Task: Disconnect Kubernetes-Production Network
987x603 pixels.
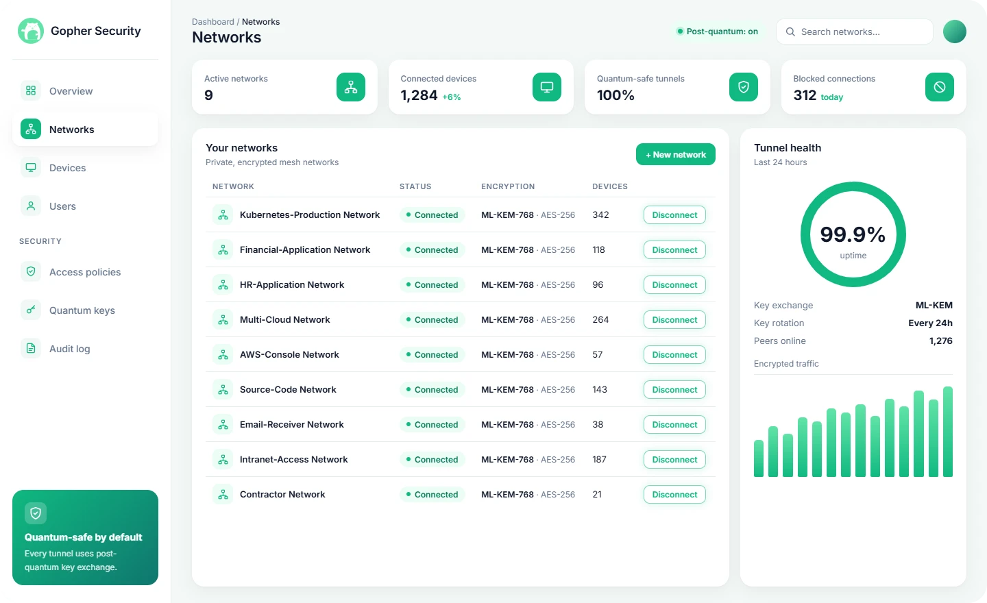Action: pos(674,214)
